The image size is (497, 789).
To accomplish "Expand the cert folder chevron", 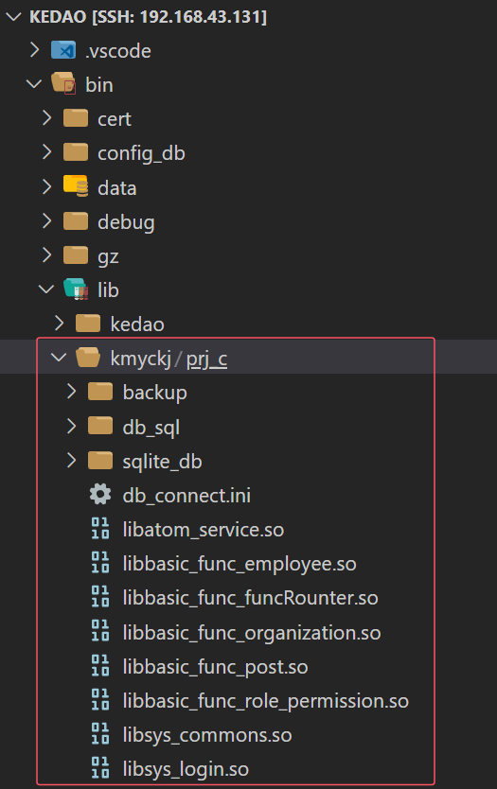I will (46, 118).
